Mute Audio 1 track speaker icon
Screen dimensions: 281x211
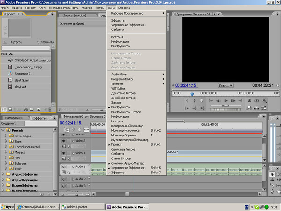pos(64,166)
